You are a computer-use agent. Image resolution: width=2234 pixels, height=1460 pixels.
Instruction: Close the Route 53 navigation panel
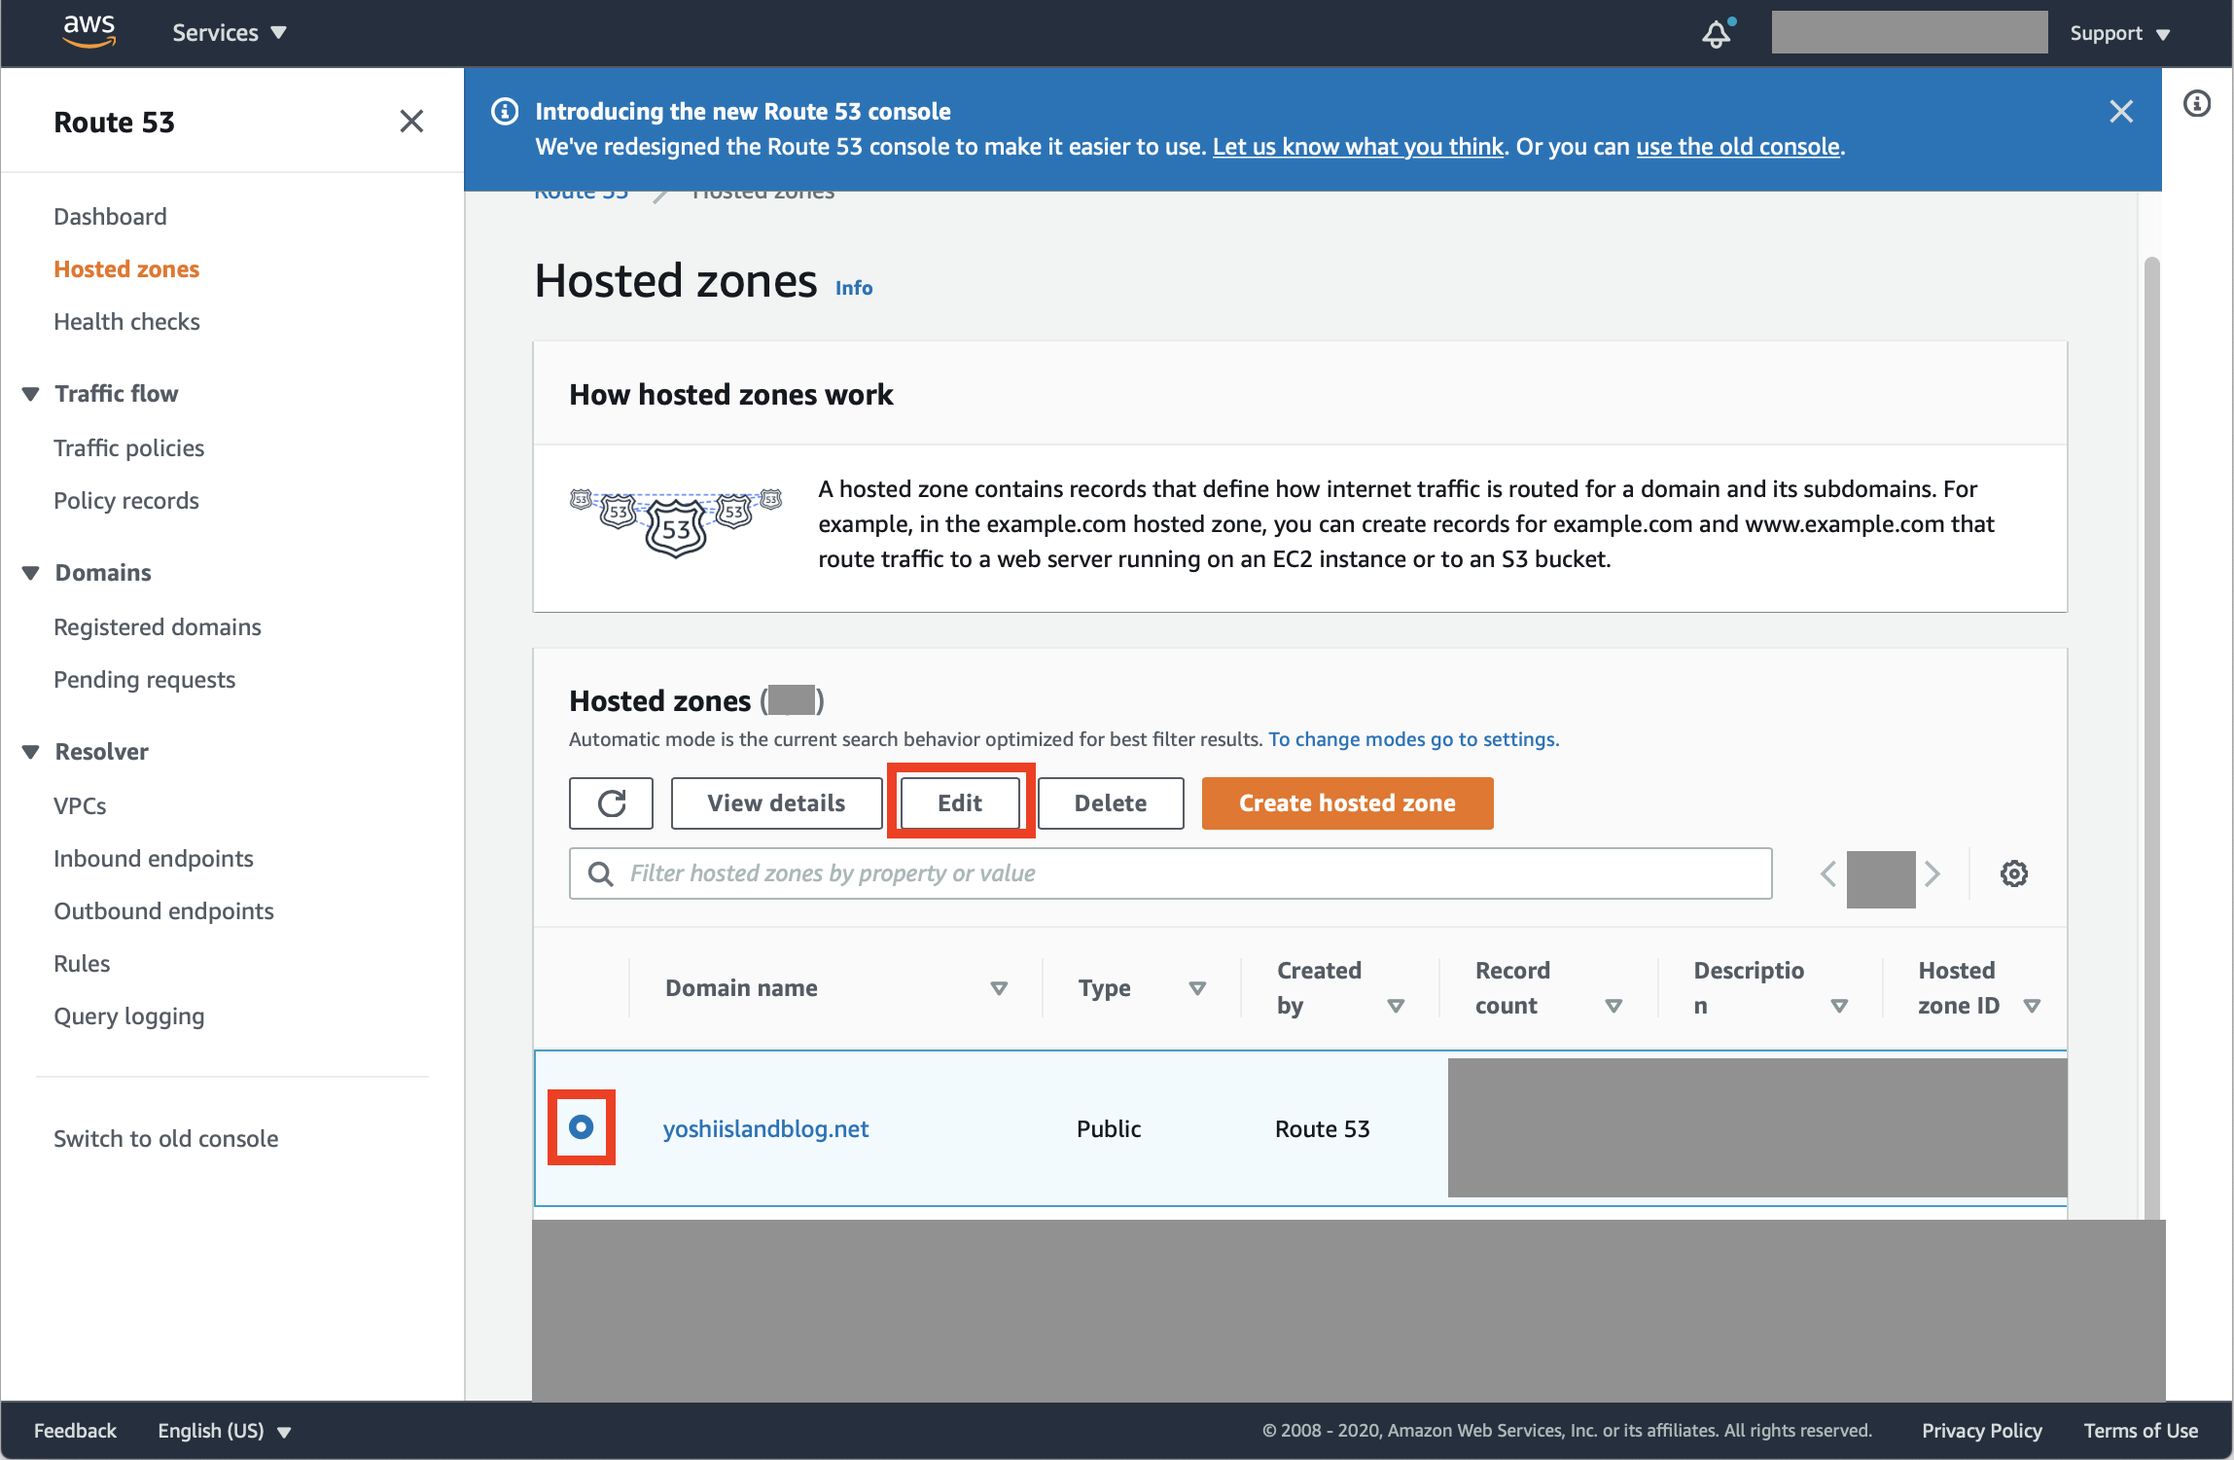pos(411,122)
